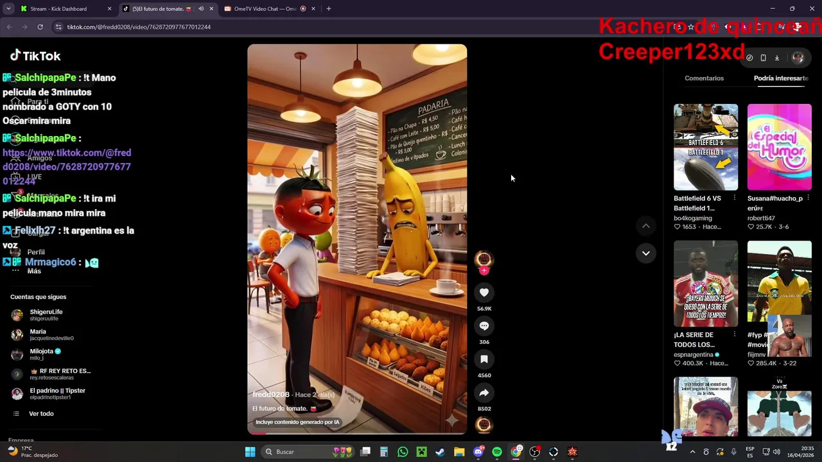This screenshot has width=822, height=462.
Task: Open the LA SERIE DE TODOS LOS video thumbnail
Action: (x=706, y=284)
